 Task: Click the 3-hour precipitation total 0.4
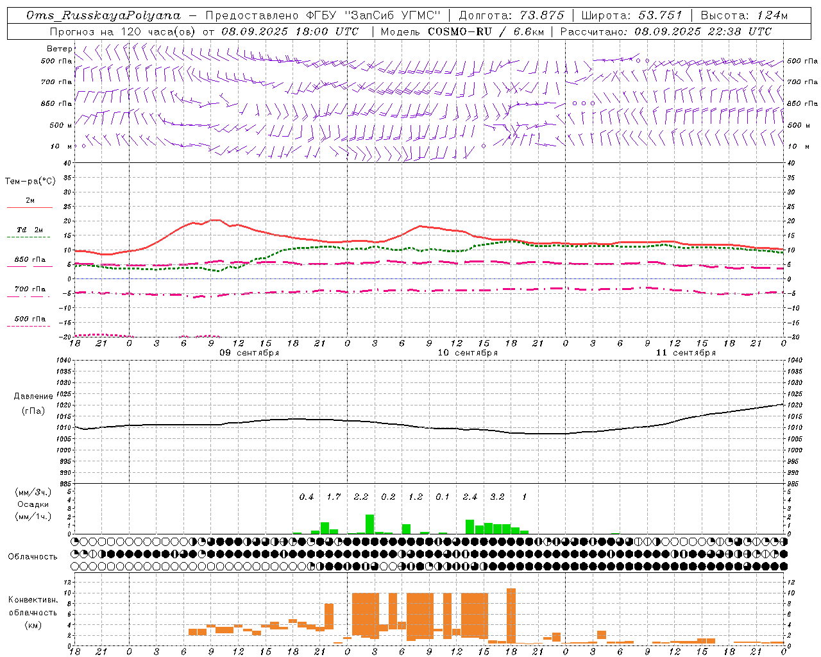point(307,497)
